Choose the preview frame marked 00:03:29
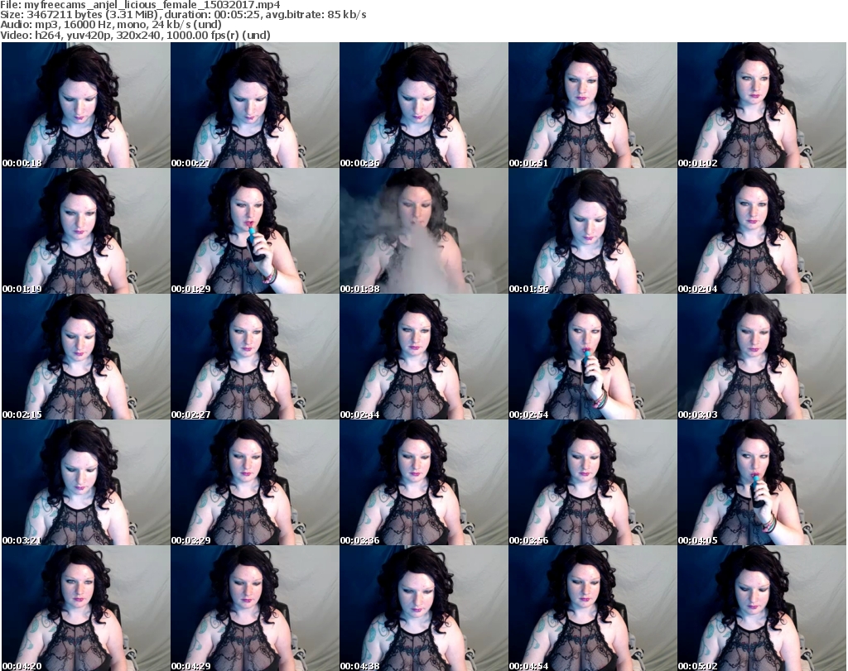 pyautogui.click(x=255, y=482)
